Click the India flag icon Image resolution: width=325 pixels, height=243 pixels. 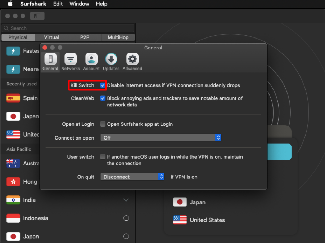(x=13, y=200)
